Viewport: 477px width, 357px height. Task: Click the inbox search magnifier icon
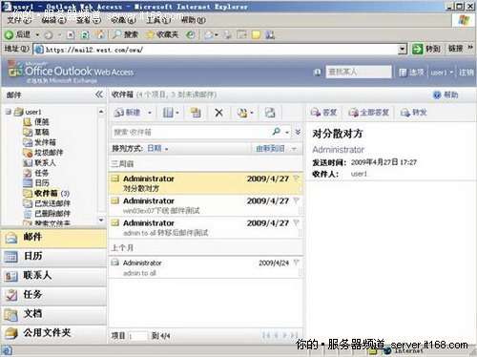277,132
